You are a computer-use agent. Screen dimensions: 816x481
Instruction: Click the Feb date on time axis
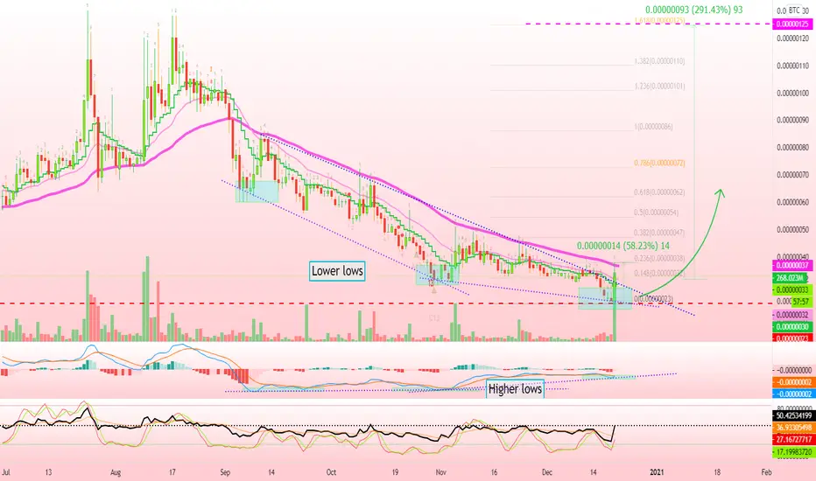click(x=766, y=472)
